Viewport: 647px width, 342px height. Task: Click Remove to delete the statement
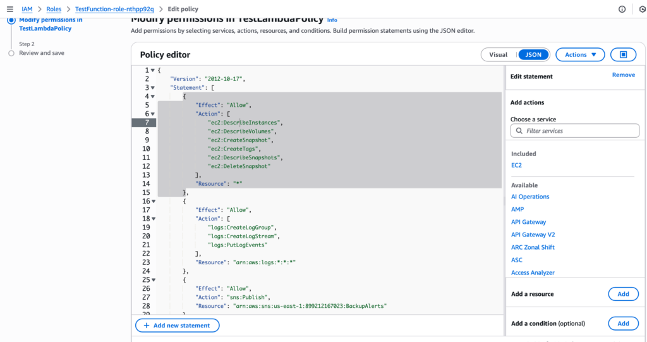pos(623,75)
